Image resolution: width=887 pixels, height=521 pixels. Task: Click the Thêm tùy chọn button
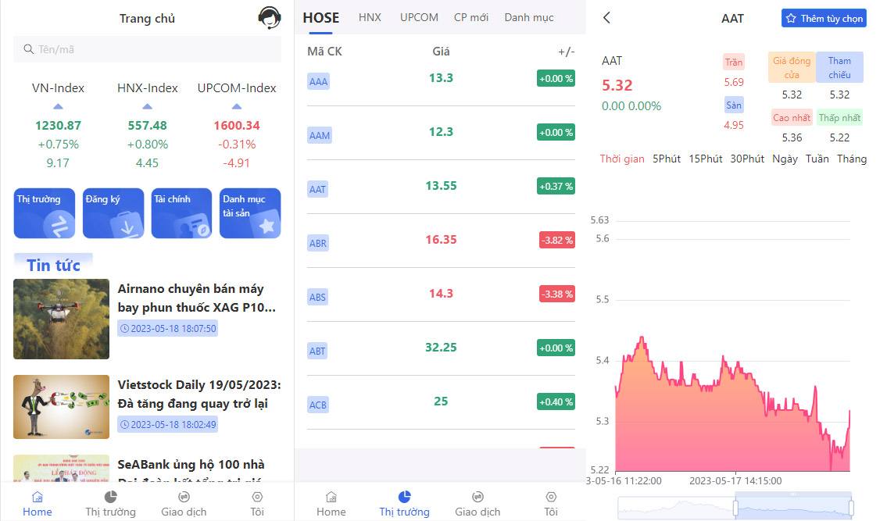coord(824,18)
